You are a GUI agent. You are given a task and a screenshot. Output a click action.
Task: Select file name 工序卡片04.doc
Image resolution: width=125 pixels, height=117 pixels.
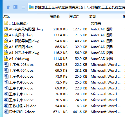click(21, 71)
